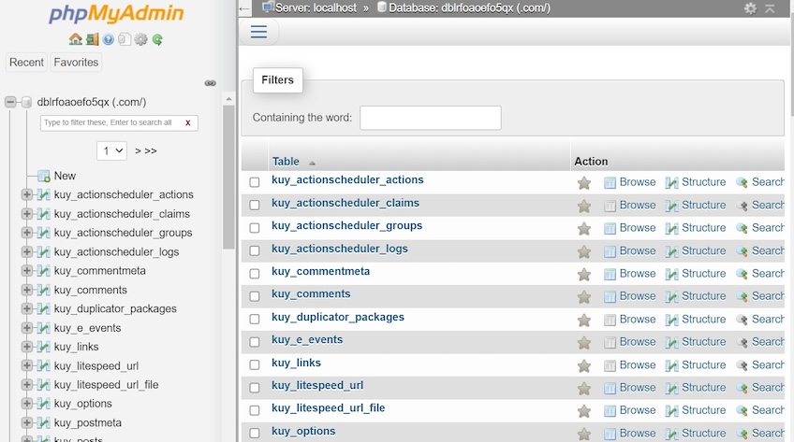Open page settings gear in top bar

click(x=750, y=8)
